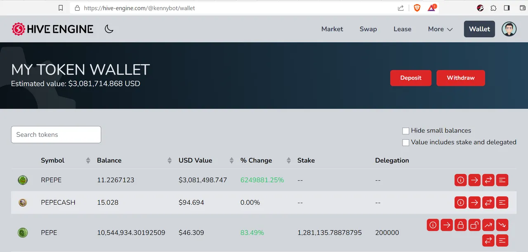View site information via the lock icon
Screen dimensions: 528x252
[77, 8]
